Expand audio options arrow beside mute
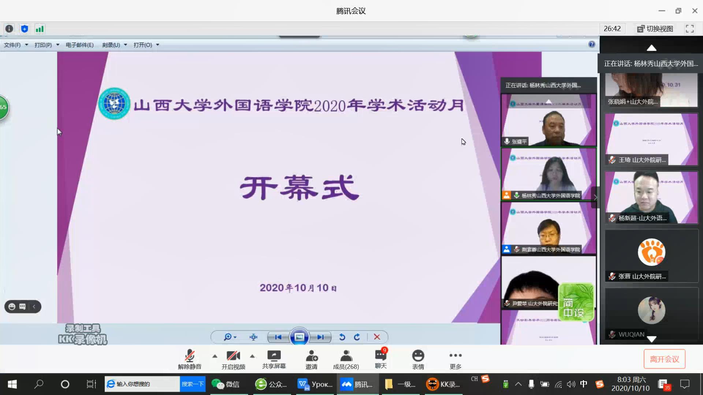703x395 pixels. 215,356
